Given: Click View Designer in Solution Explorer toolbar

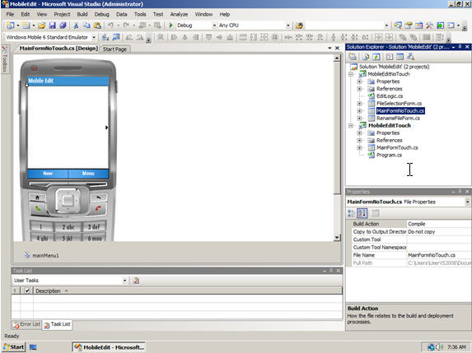Looking at the screenshot, I should tap(400, 57).
